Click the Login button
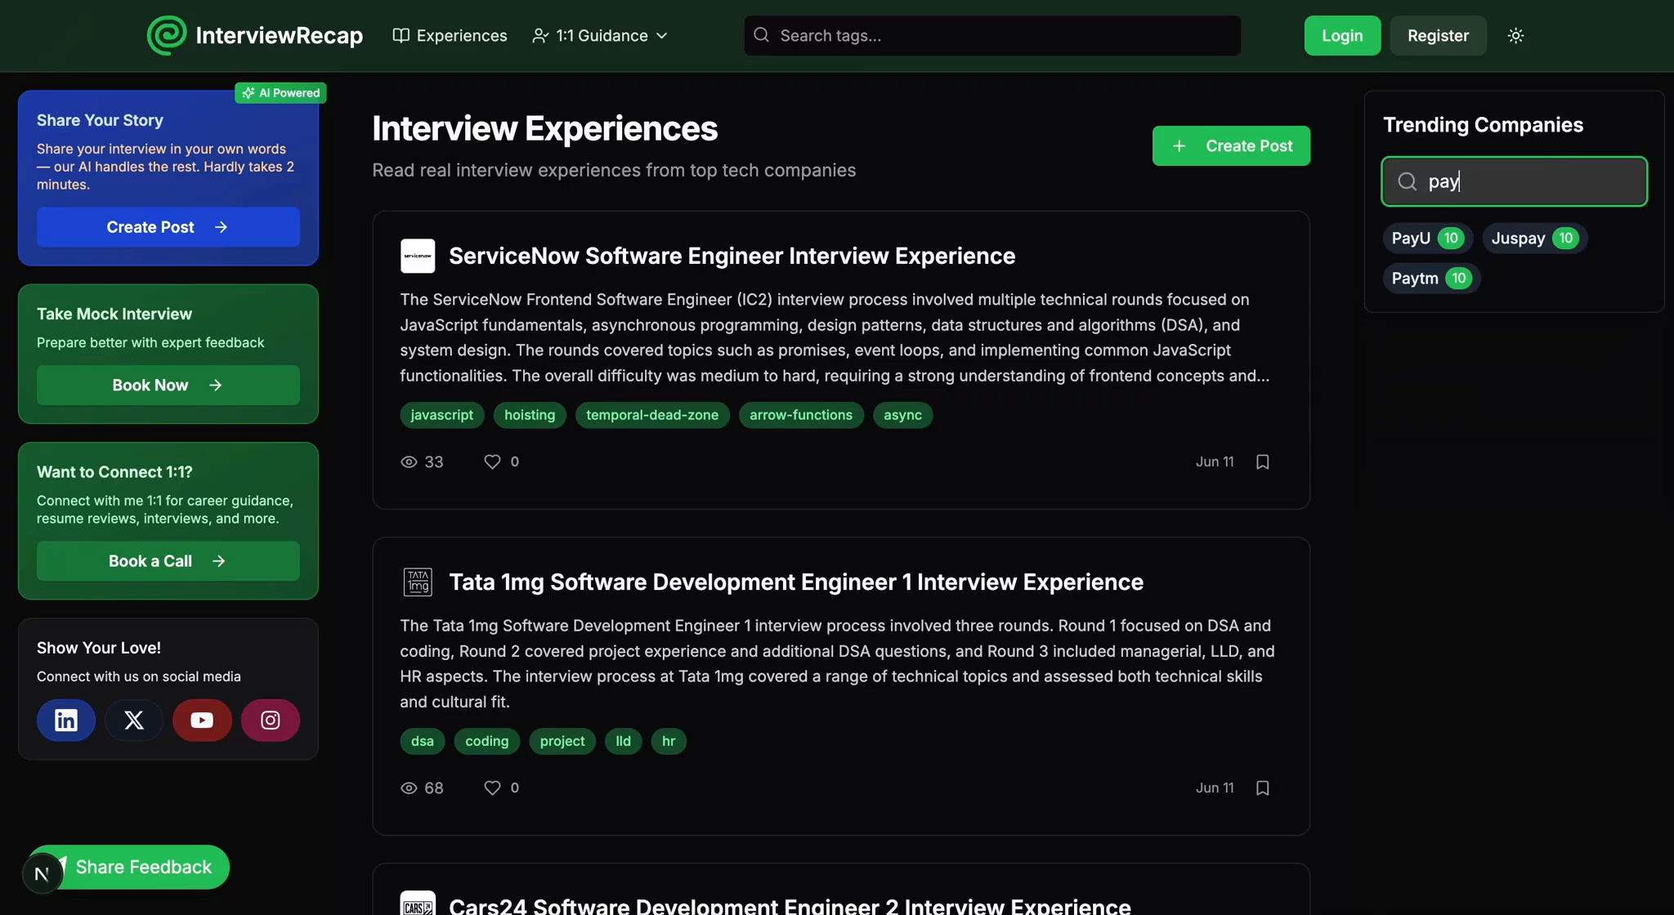Viewport: 1674px width, 915px height. (x=1342, y=35)
